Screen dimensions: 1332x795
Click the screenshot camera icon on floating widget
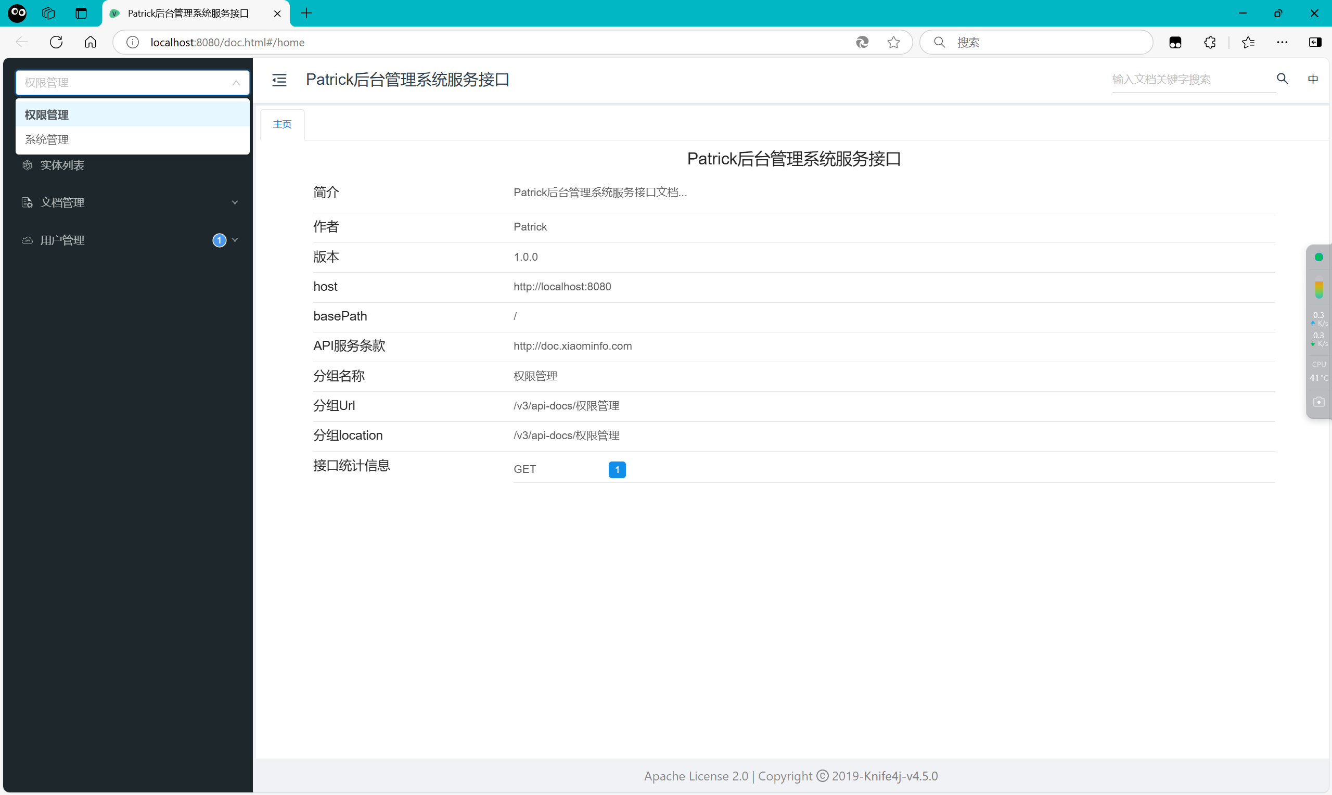(1318, 402)
